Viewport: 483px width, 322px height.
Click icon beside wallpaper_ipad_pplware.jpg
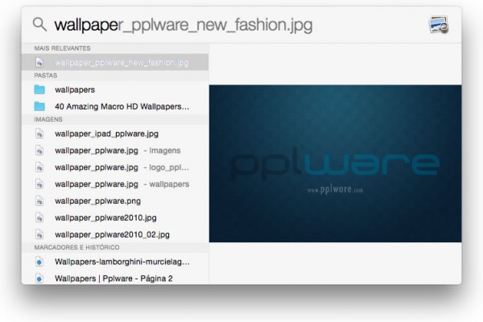pyautogui.click(x=39, y=134)
